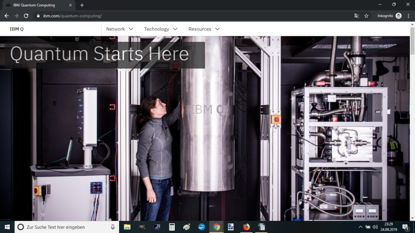Select the IBM Quantum Computing tab
The image size is (415, 233).
point(38,5)
